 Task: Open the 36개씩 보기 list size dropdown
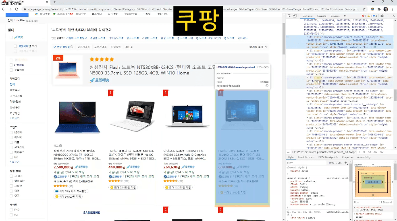(258, 47)
